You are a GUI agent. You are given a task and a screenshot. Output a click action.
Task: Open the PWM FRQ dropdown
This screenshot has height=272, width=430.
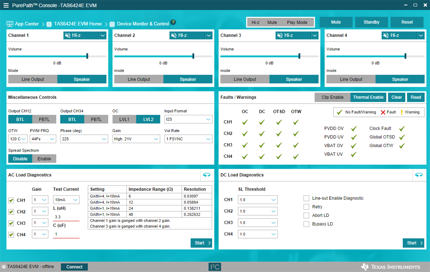42,139
